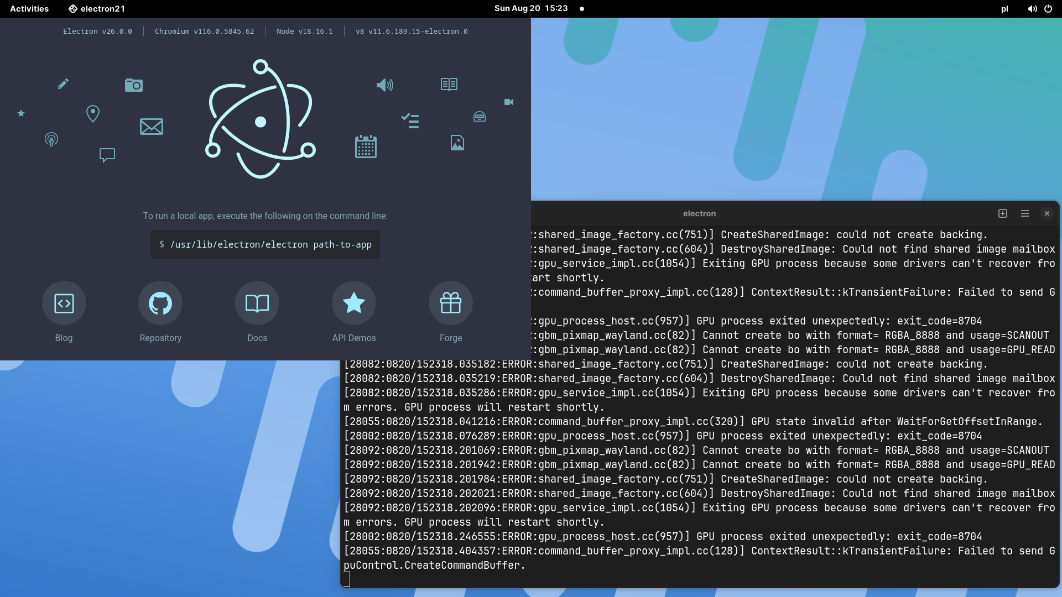Open a new terminal tab with the plus icon
Screen dimensions: 1062x597
point(1002,213)
